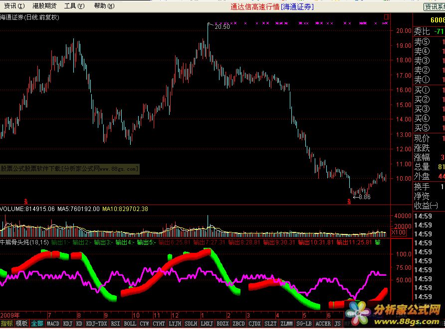Screen dimensions: 445x329
Task: Switch to the SDLH indicator tab
Action: [191, 324]
